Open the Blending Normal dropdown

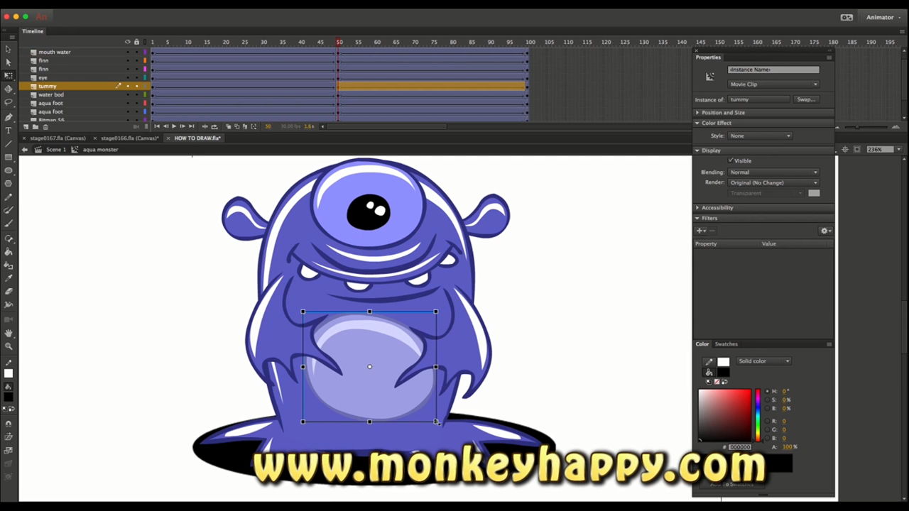point(773,172)
